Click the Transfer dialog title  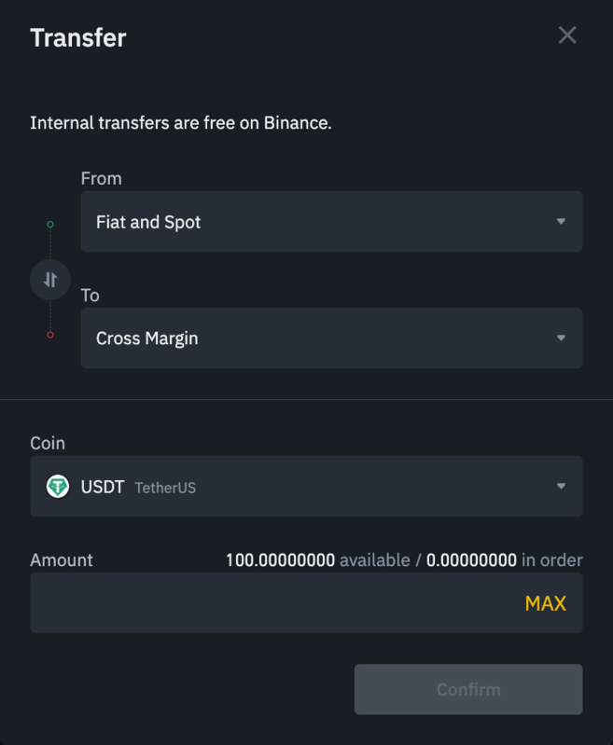tap(78, 37)
